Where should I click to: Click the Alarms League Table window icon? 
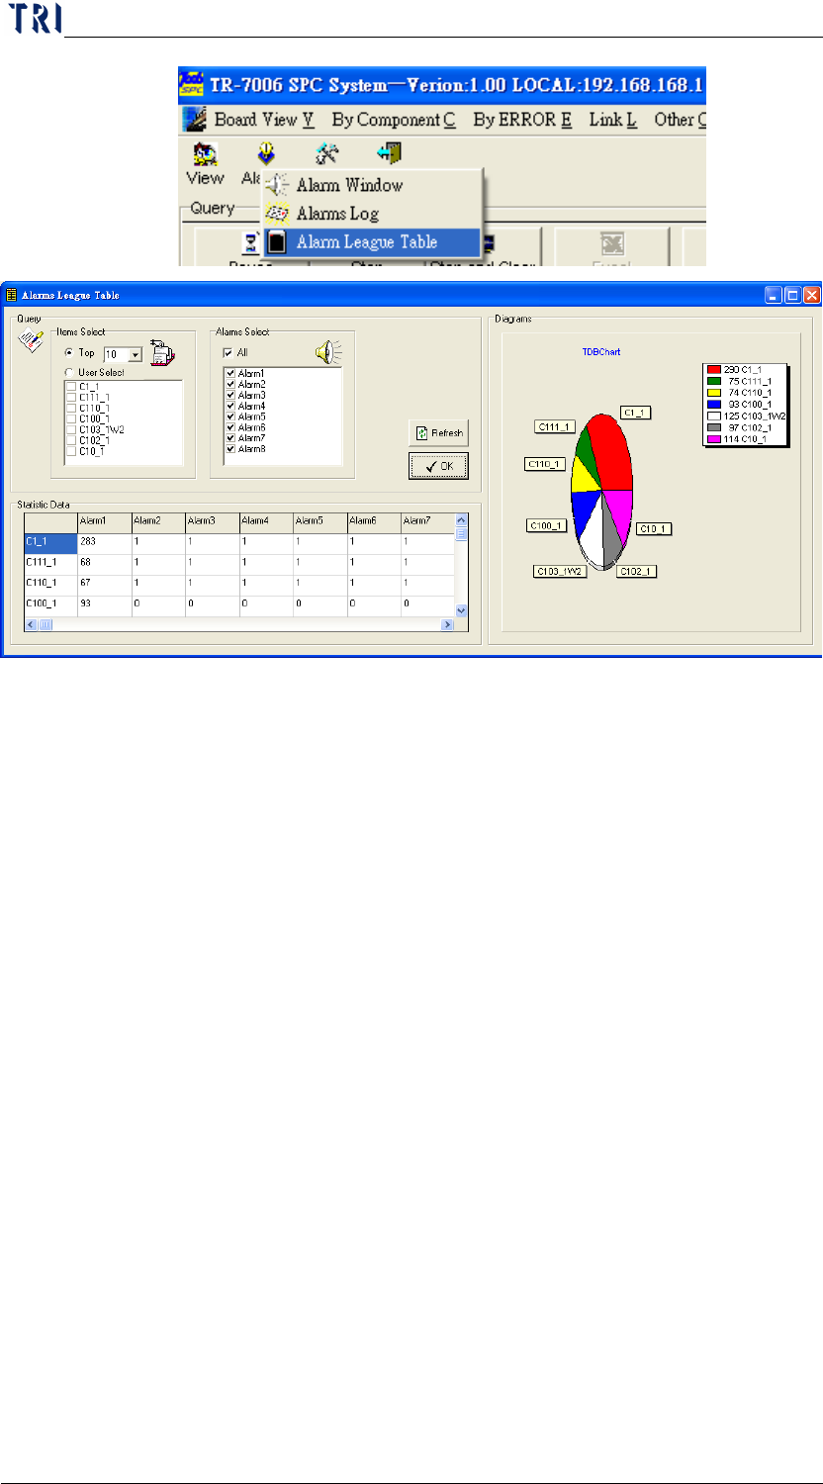click(12, 295)
